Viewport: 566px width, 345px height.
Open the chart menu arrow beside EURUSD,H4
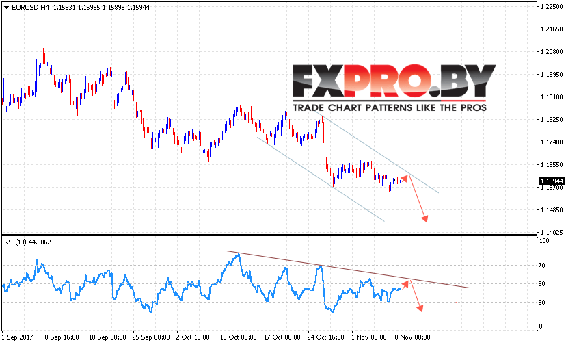coord(6,8)
